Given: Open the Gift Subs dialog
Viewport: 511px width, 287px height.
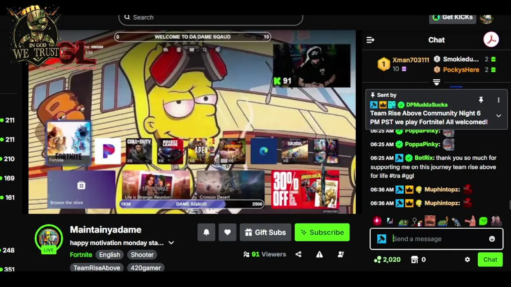Looking at the screenshot, I should (265, 232).
